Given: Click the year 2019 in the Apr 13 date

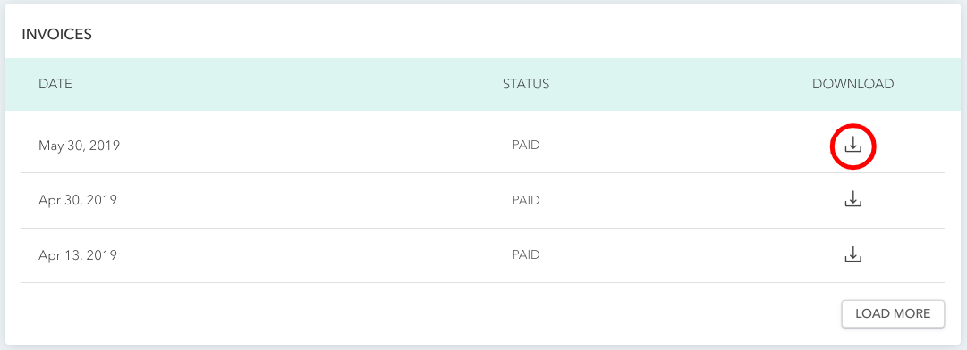Looking at the screenshot, I should coord(102,255).
